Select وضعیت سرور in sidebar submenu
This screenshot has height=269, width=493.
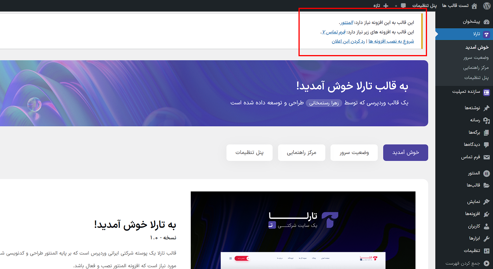[476, 58]
